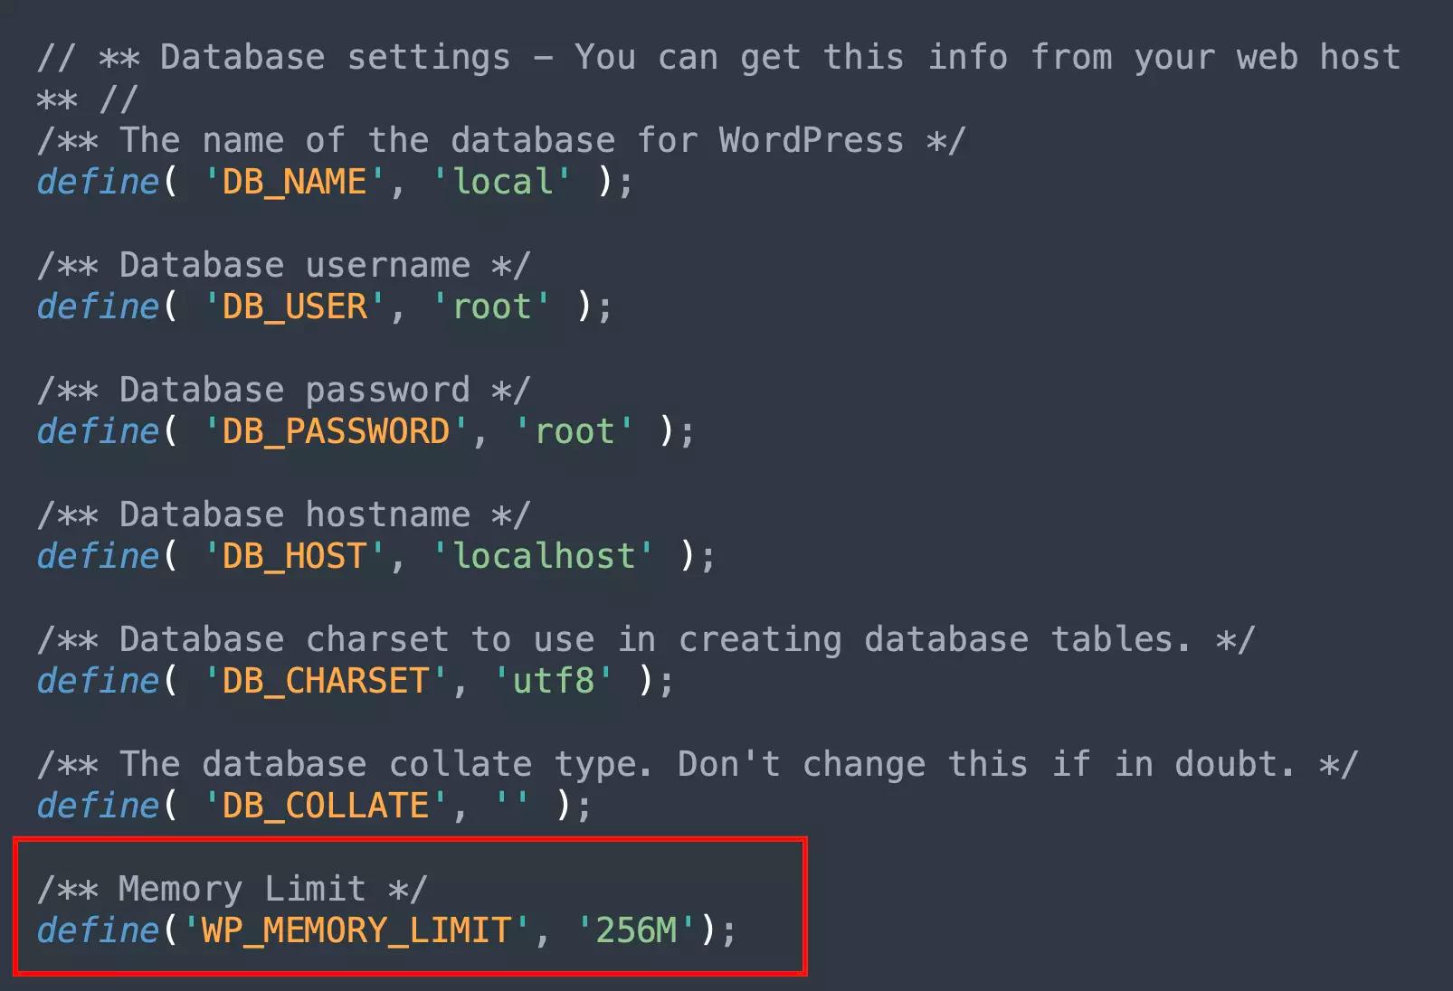The image size is (1453, 991).
Task: Click the 'Database charset to use' comment
Action: tap(646, 639)
